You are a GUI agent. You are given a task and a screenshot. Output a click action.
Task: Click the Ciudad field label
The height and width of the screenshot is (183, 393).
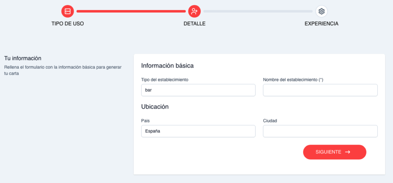pos(270,121)
